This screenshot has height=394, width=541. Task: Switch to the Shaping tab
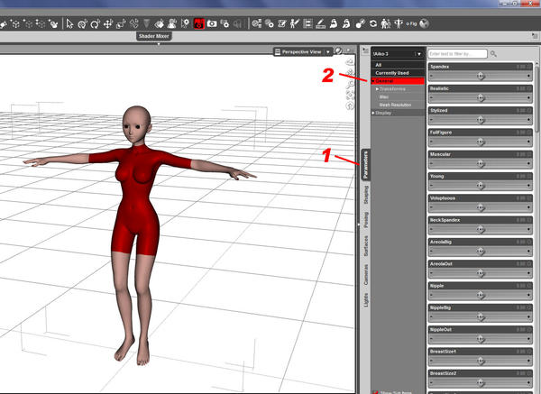point(366,195)
